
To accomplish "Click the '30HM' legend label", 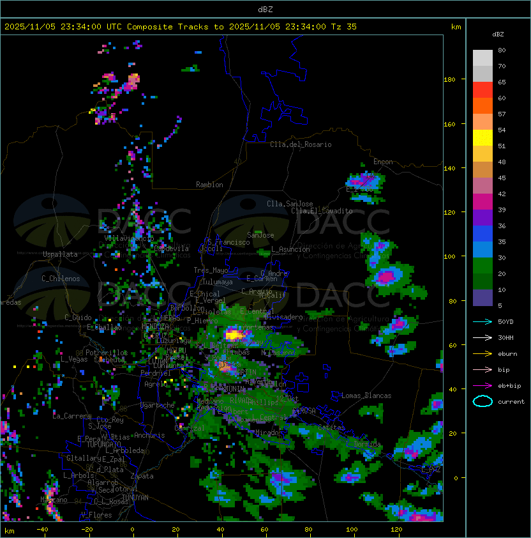I will pos(505,338).
